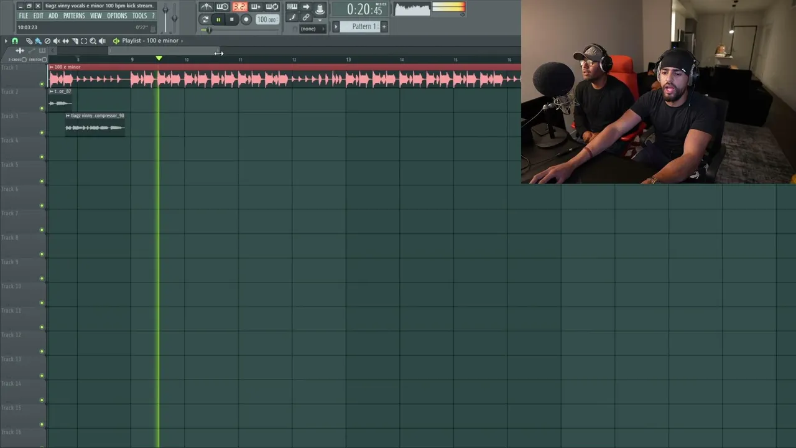Click the master pitch slider
This screenshot has width=796, height=448.
coord(174,16)
